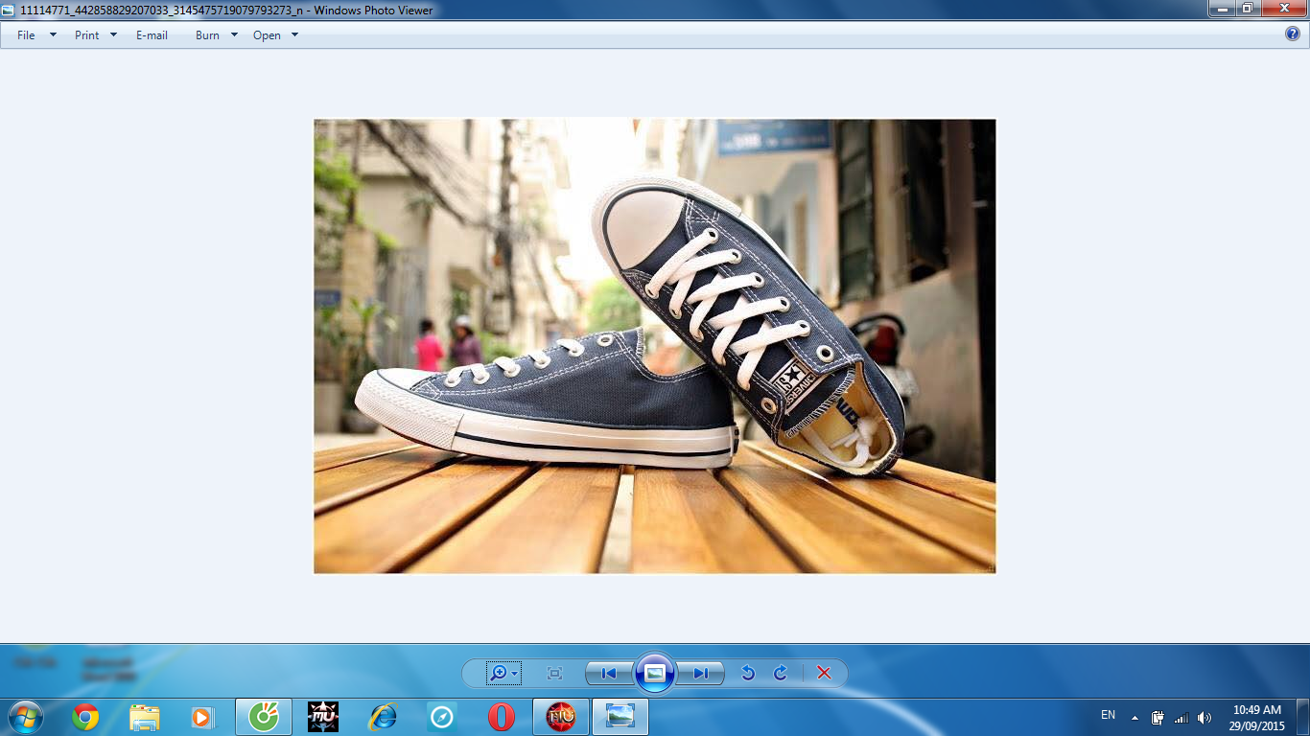Expand the File dropdown arrow

(53, 34)
